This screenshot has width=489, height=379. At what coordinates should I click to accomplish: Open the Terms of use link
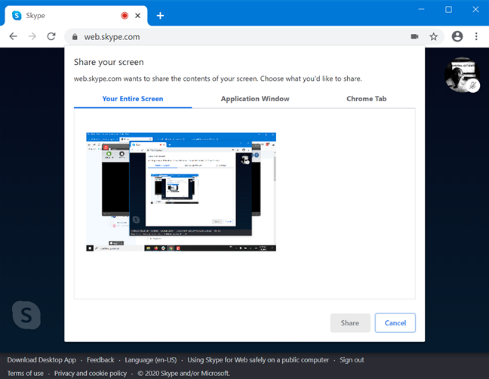[x=25, y=374]
